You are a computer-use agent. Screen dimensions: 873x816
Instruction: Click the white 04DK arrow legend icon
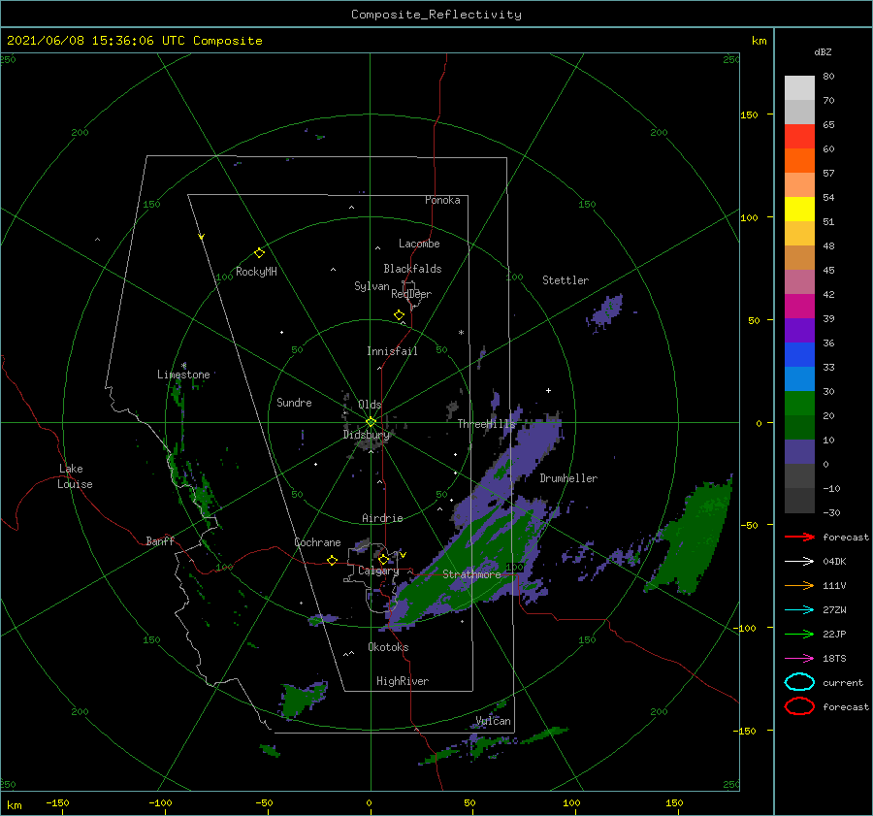point(799,561)
